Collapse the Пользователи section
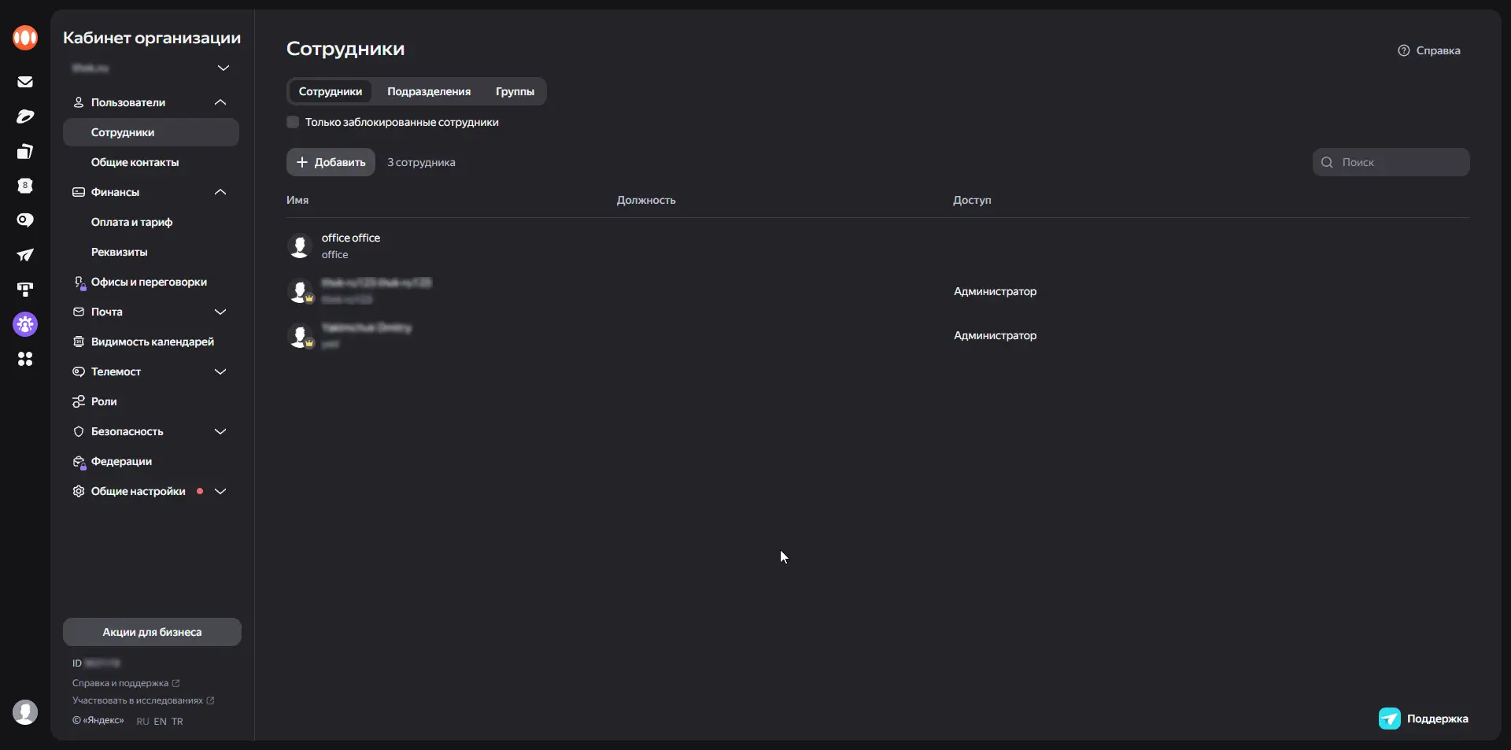The image size is (1511, 750). tap(220, 102)
